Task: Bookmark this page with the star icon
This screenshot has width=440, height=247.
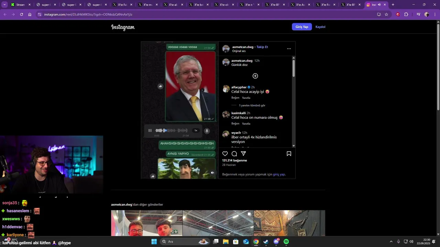Action: click(386, 14)
